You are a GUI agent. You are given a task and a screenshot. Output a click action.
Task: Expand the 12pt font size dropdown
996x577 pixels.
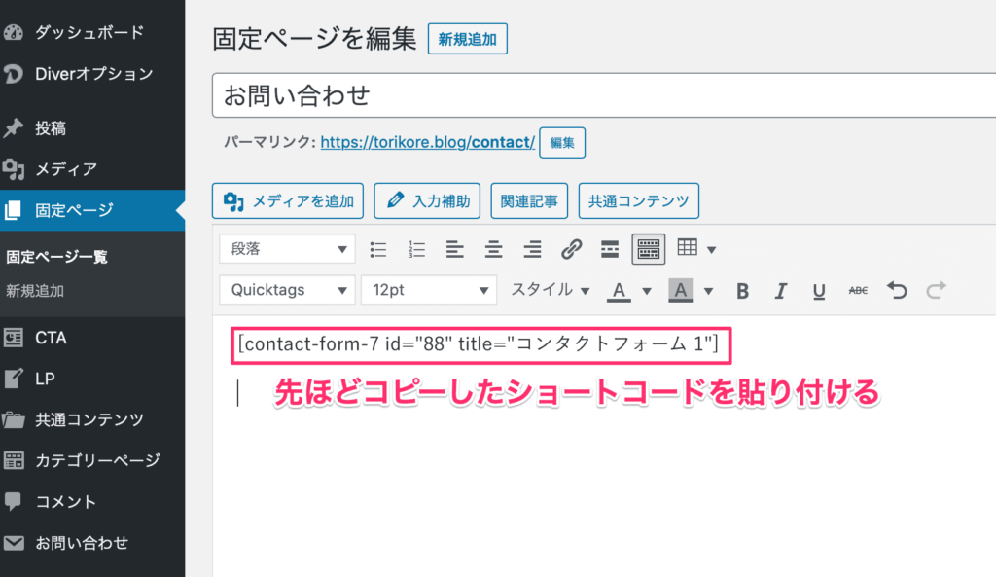coord(429,290)
